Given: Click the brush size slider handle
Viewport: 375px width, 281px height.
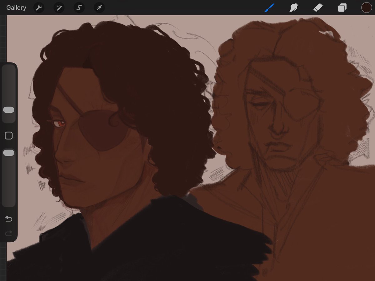Looking at the screenshot, I should click(x=9, y=110).
